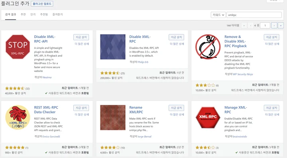This screenshot has height=158, width=287.
Task: Click 900+ 활성 설치 text
Action: tap(14, 152)
